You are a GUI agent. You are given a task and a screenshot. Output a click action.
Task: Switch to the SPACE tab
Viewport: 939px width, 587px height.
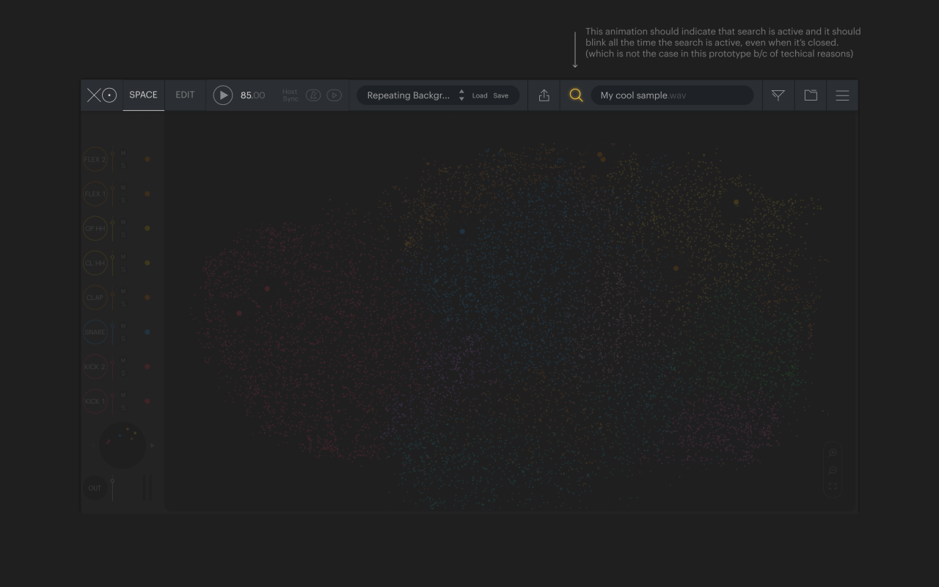(143, 95)
